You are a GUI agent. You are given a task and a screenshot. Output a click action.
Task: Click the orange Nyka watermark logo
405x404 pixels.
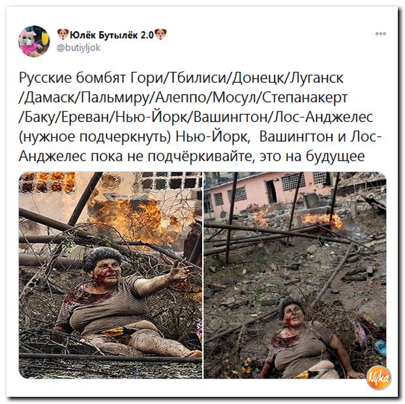[379, 378]
